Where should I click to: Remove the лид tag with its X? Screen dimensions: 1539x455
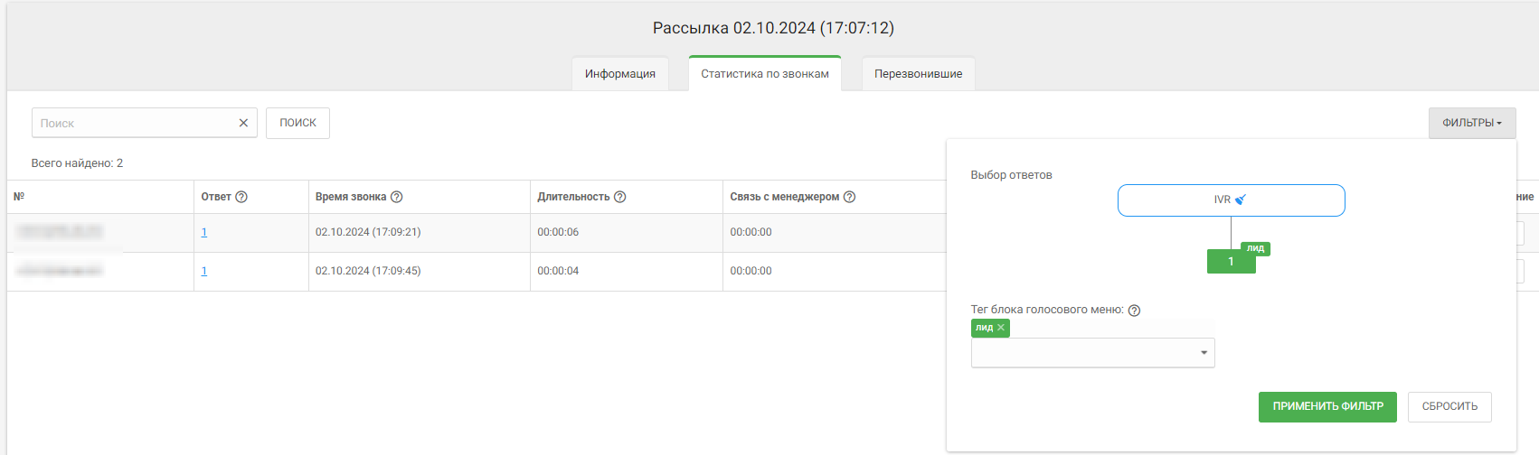pyautogui.click(x=1001, y=328)
